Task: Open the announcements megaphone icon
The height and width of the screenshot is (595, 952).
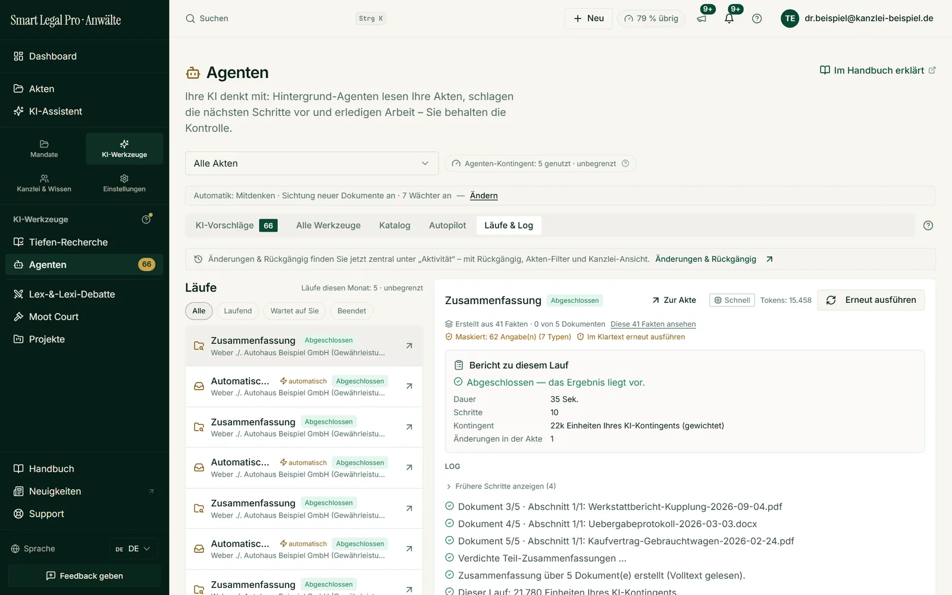Action: point(702,18)
